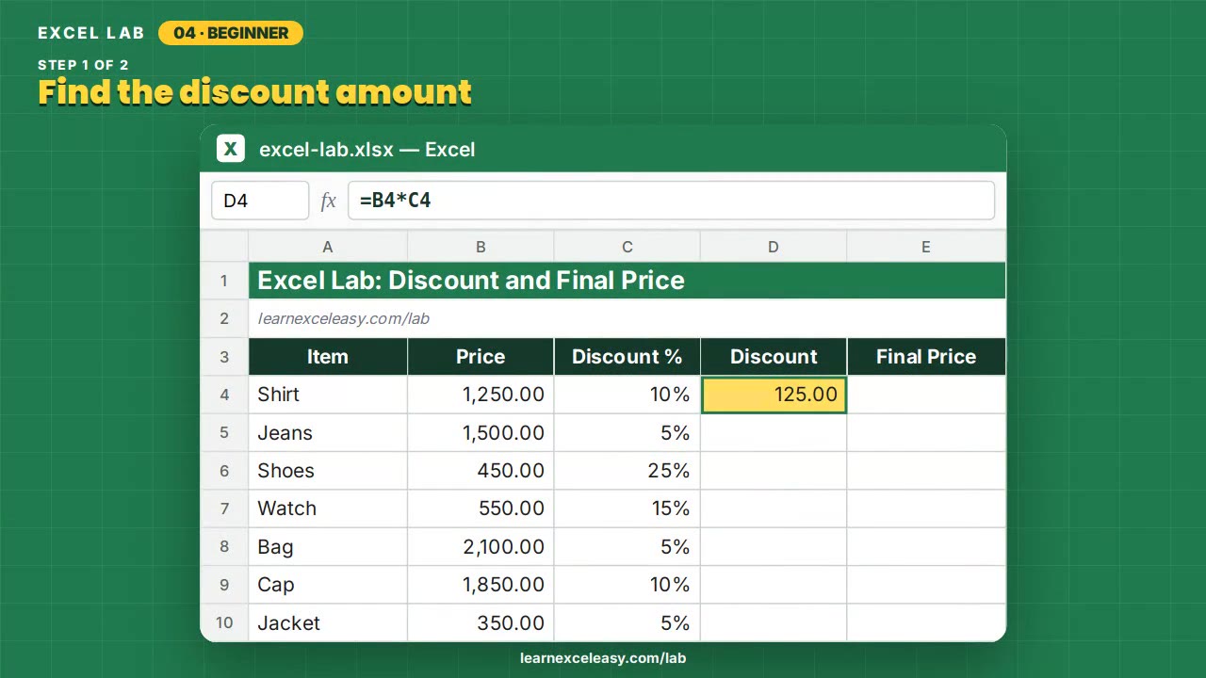Select column A header
The width and height of the screenshot is (1206, 678).
(x=328, y=247)
